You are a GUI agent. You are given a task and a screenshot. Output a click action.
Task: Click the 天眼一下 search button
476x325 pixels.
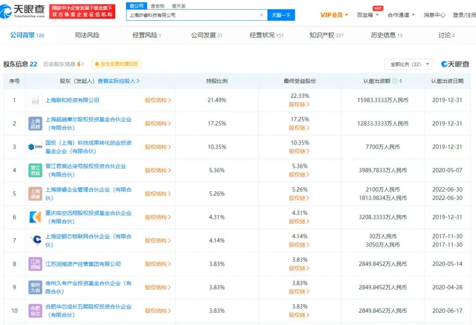coord(281,15)
